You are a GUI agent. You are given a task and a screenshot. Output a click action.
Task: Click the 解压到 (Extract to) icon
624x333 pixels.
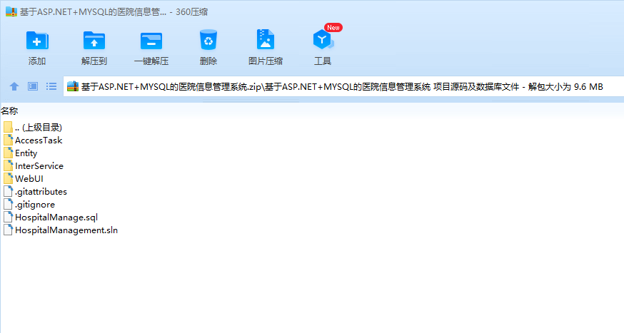(94, 41)
